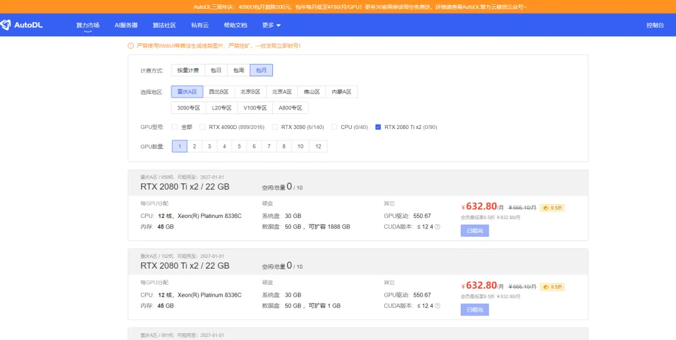Set GPU count to 8
Image resolution: width=676 pixels, height=340 pixels.
point(284,147)
